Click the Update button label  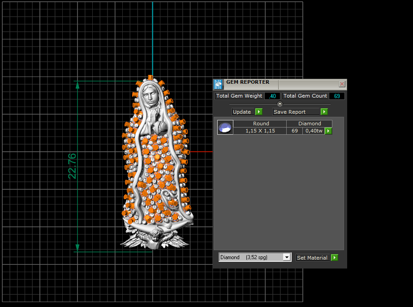242,112
